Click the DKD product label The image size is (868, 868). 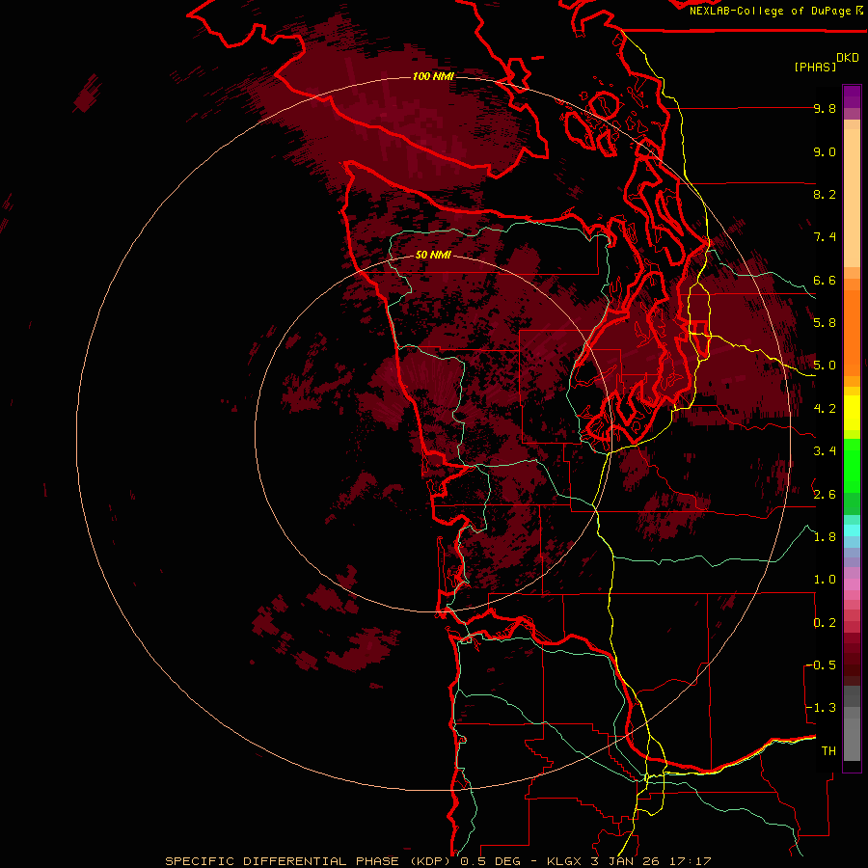coord(848,58)
